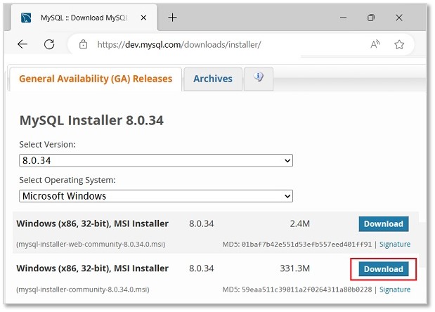Open the info icon tab
Viewport: 435px width, 312px height.
pos(259,78)
